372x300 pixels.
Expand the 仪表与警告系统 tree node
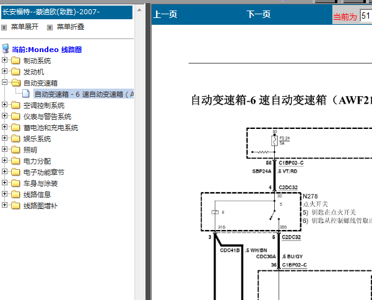(4, 116)
